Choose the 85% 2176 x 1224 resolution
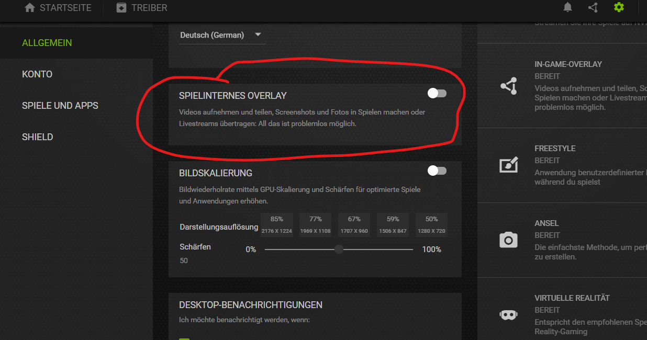Screen dimensions: 647x340 277,225
